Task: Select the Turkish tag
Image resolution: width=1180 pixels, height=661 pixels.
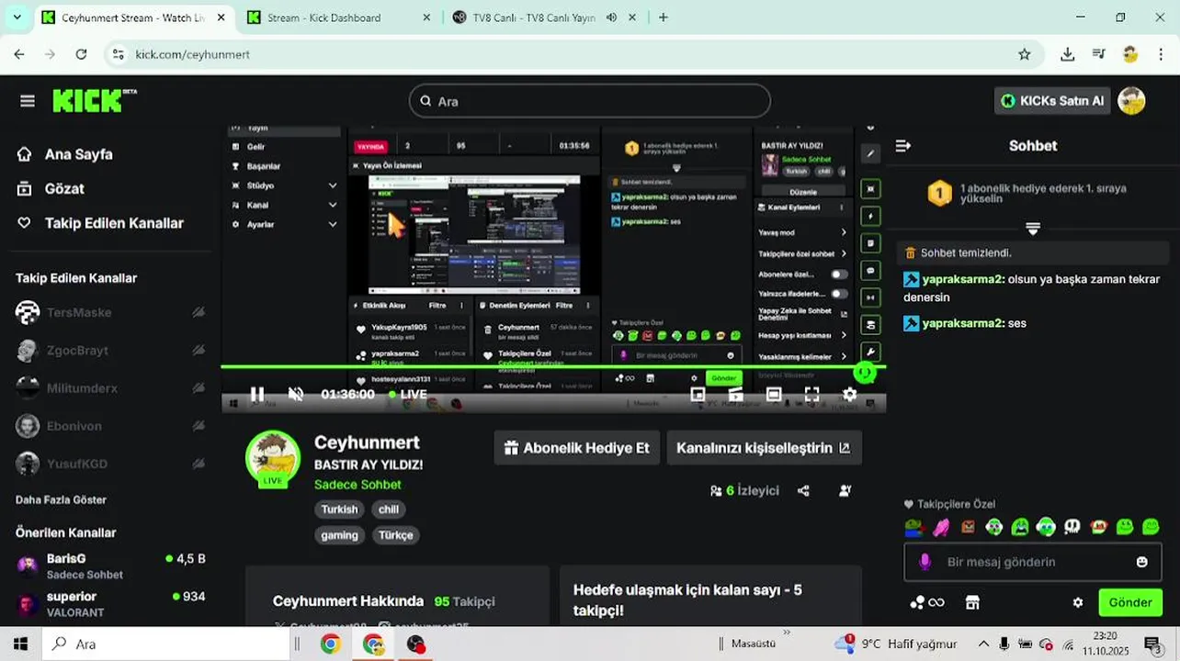Action: [x=339, y=510]
